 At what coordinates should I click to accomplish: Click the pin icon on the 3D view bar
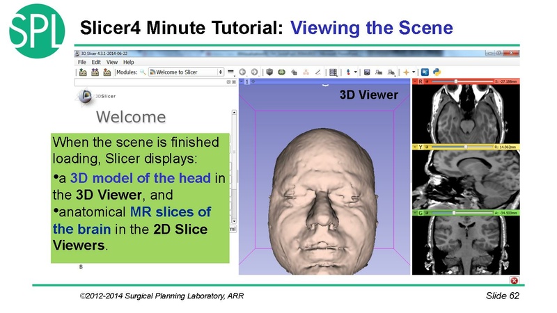tap(241, 81)
